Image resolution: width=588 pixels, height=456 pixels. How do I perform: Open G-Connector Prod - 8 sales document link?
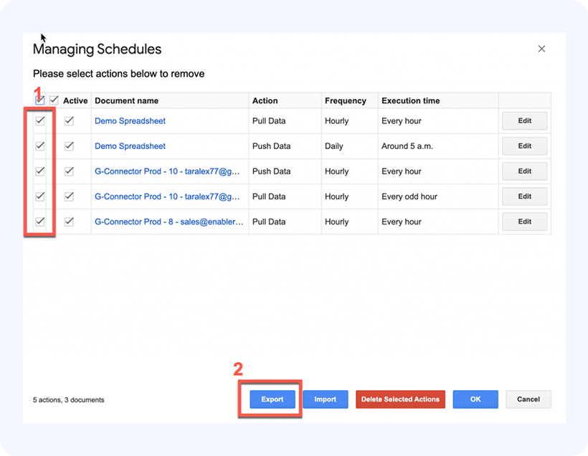(169, 222)
